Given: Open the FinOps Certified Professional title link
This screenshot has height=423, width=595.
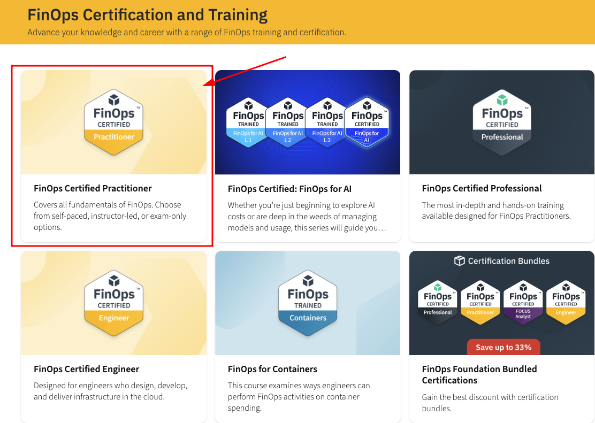Looking at the screenshot, I should click(x=482, y=189).
